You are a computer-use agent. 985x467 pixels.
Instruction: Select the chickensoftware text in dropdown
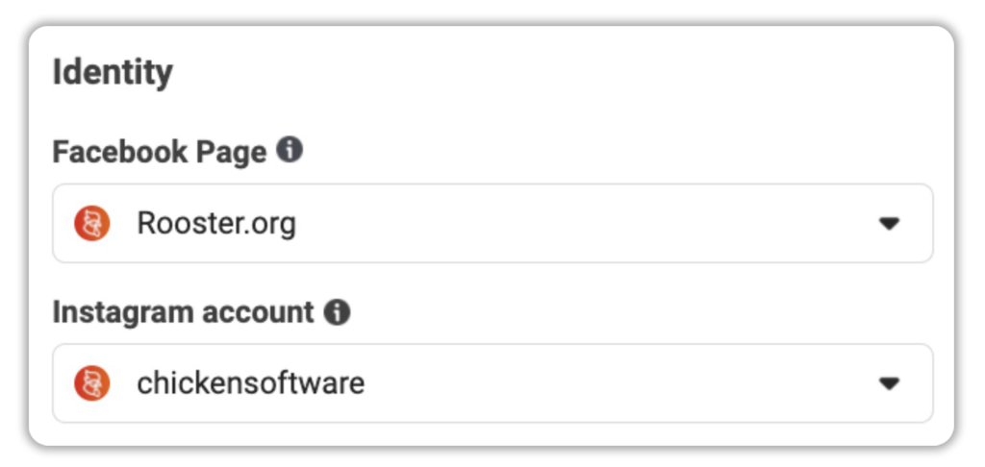[x=251, y=383]
